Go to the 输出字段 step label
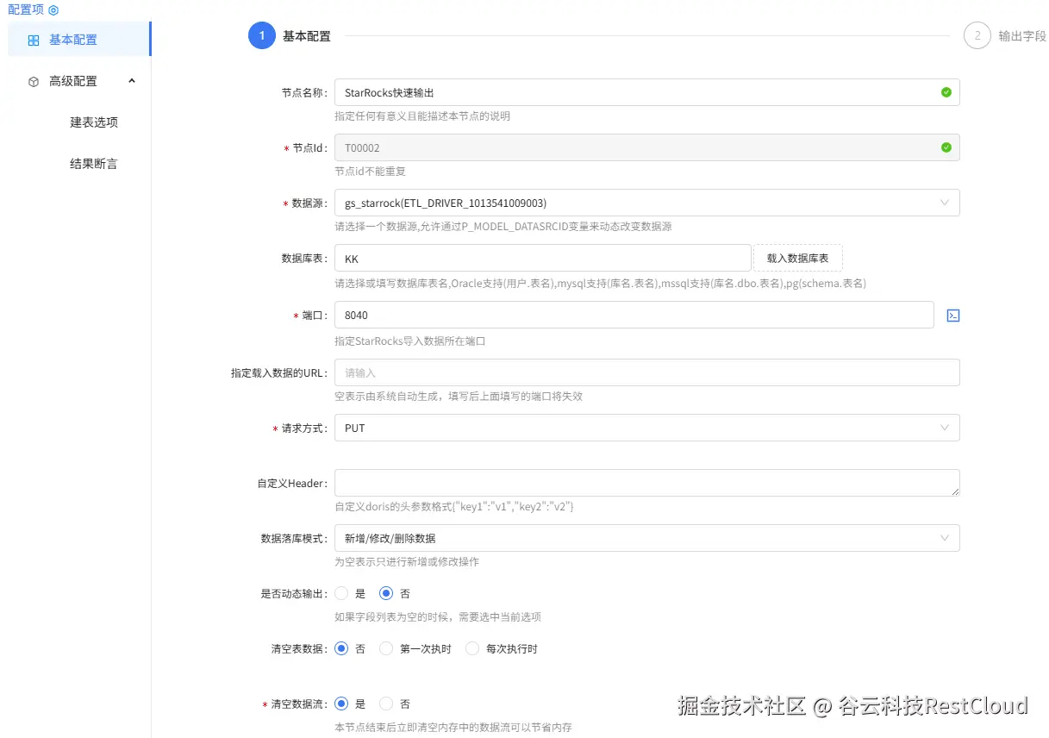 pyautogui.click(x=1022, y=36)
